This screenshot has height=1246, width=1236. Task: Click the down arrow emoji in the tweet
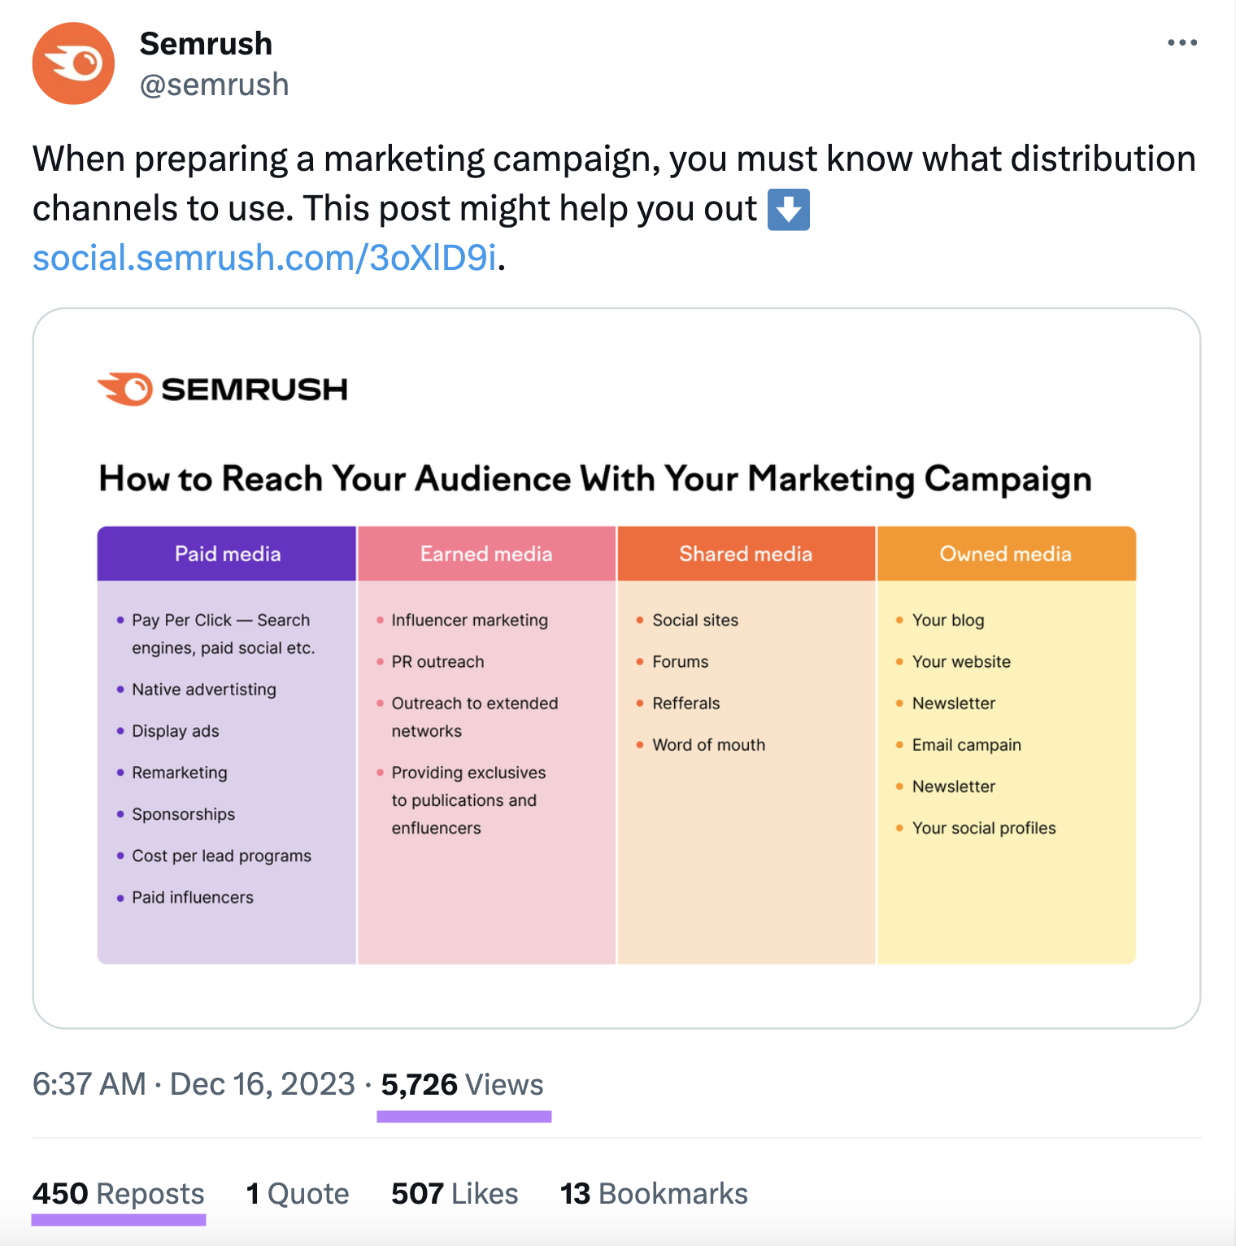tap(788, 209)
